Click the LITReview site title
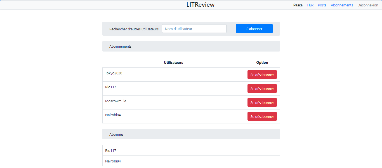This screenshot has height=168, width=382. tap(201, 5)
